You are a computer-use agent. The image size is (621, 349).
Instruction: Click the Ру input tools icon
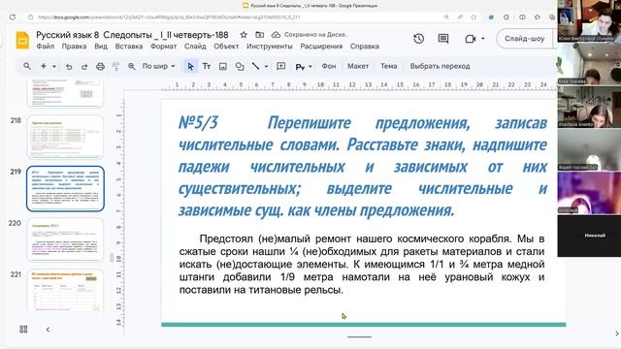coord(300,67)
